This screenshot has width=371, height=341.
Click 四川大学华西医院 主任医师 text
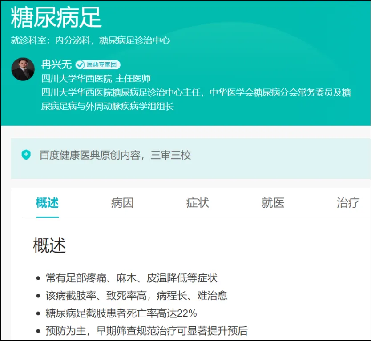coord(96,79)
